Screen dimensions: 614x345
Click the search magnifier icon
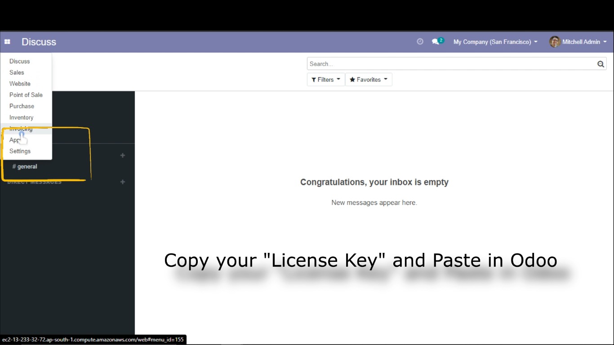point(601,64)
